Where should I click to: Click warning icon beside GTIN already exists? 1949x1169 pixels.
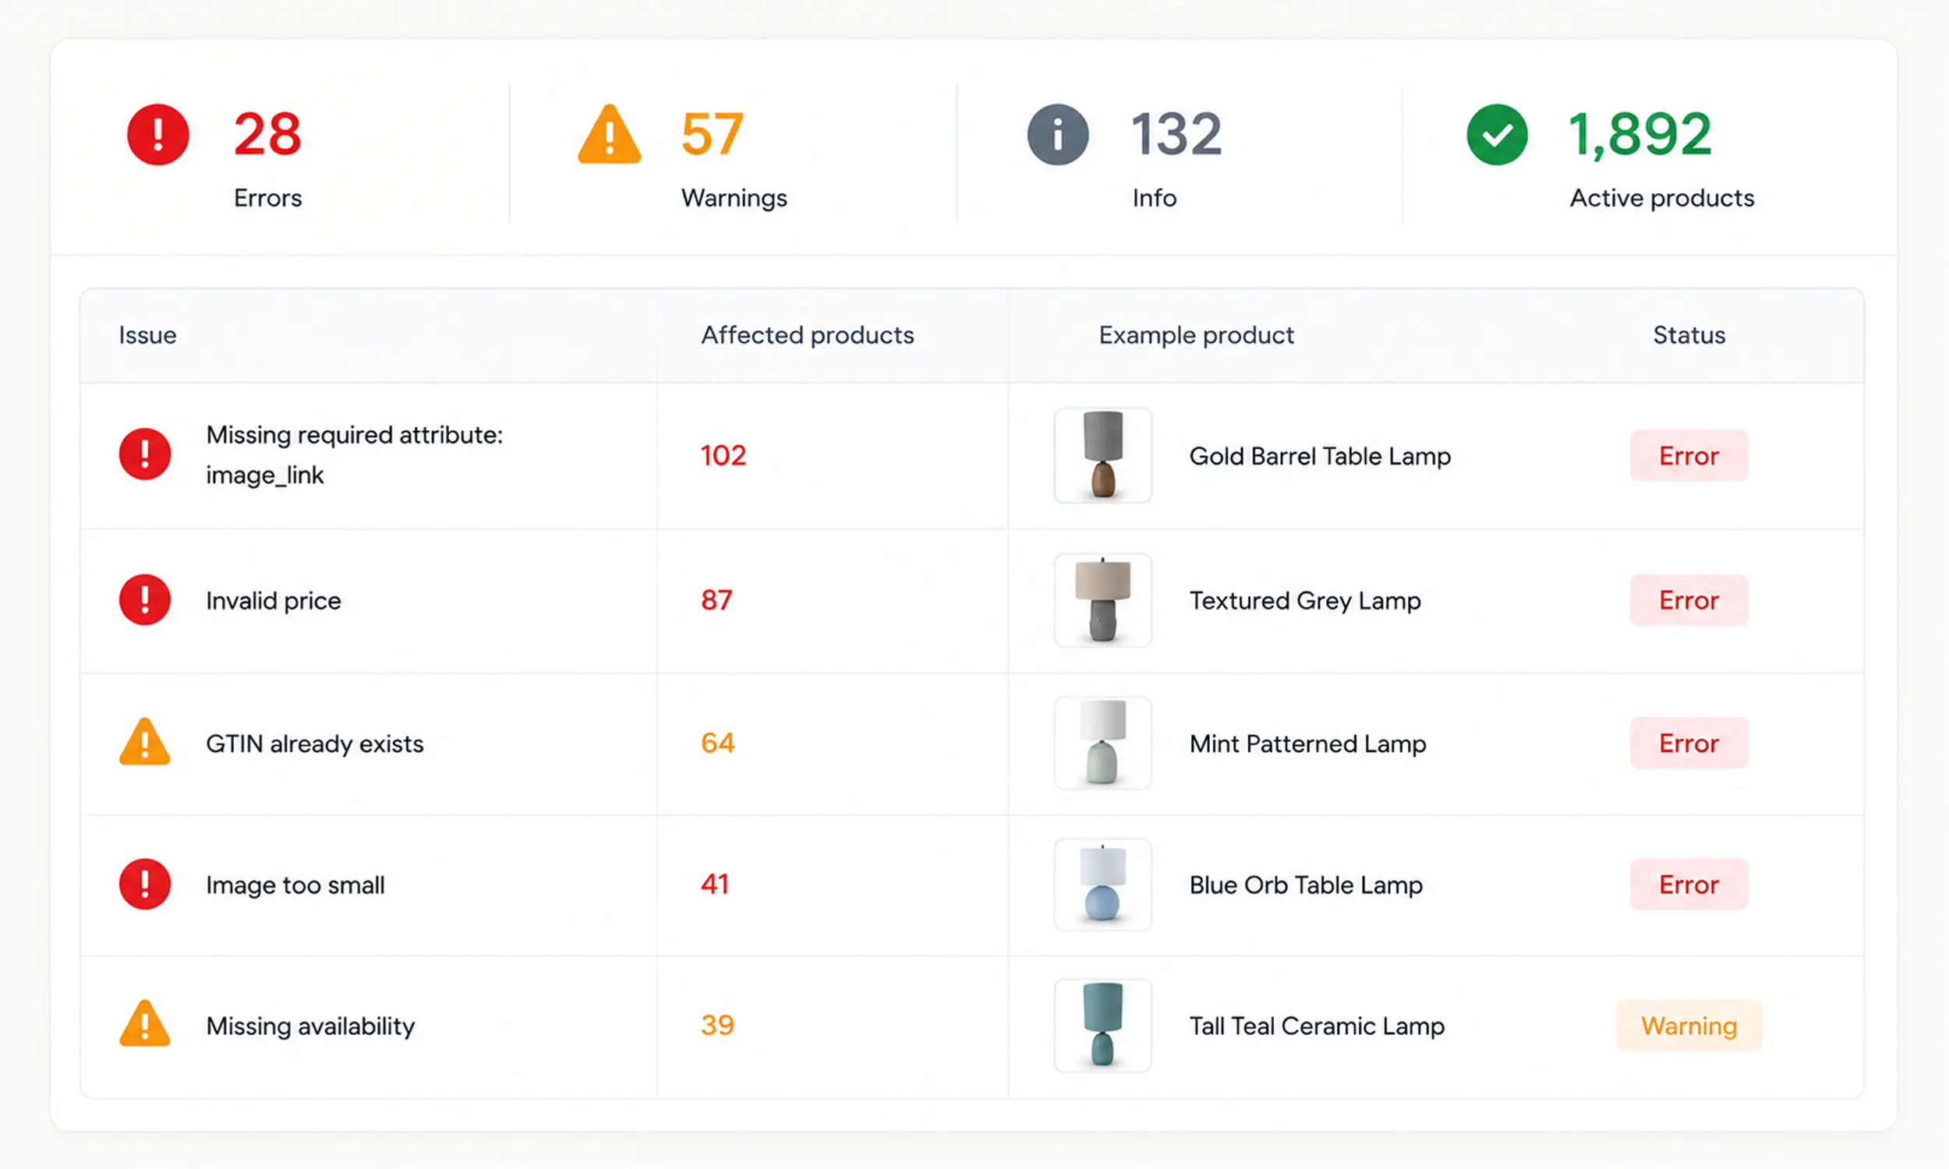pos(145,742)
